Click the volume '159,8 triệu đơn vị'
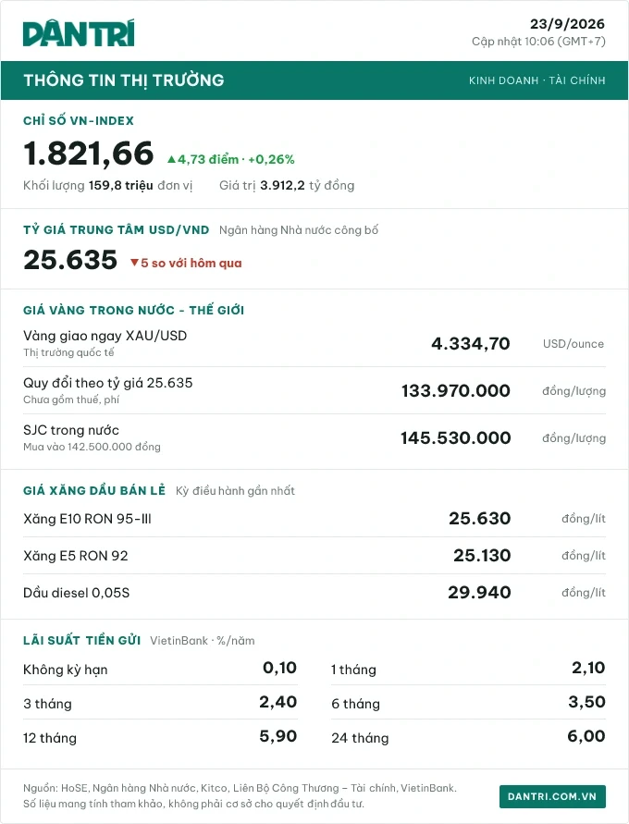The image size is (629, 824). 141,186
